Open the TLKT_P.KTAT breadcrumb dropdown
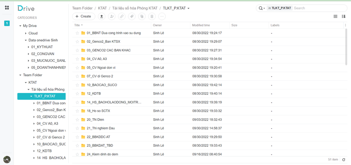Image resolution: width=351 pixels, height=165 pixels. [x=189, y=8]
